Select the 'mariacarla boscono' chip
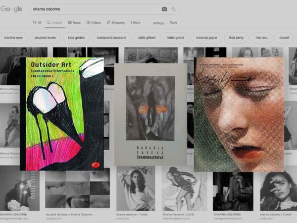 coord(111,38)
